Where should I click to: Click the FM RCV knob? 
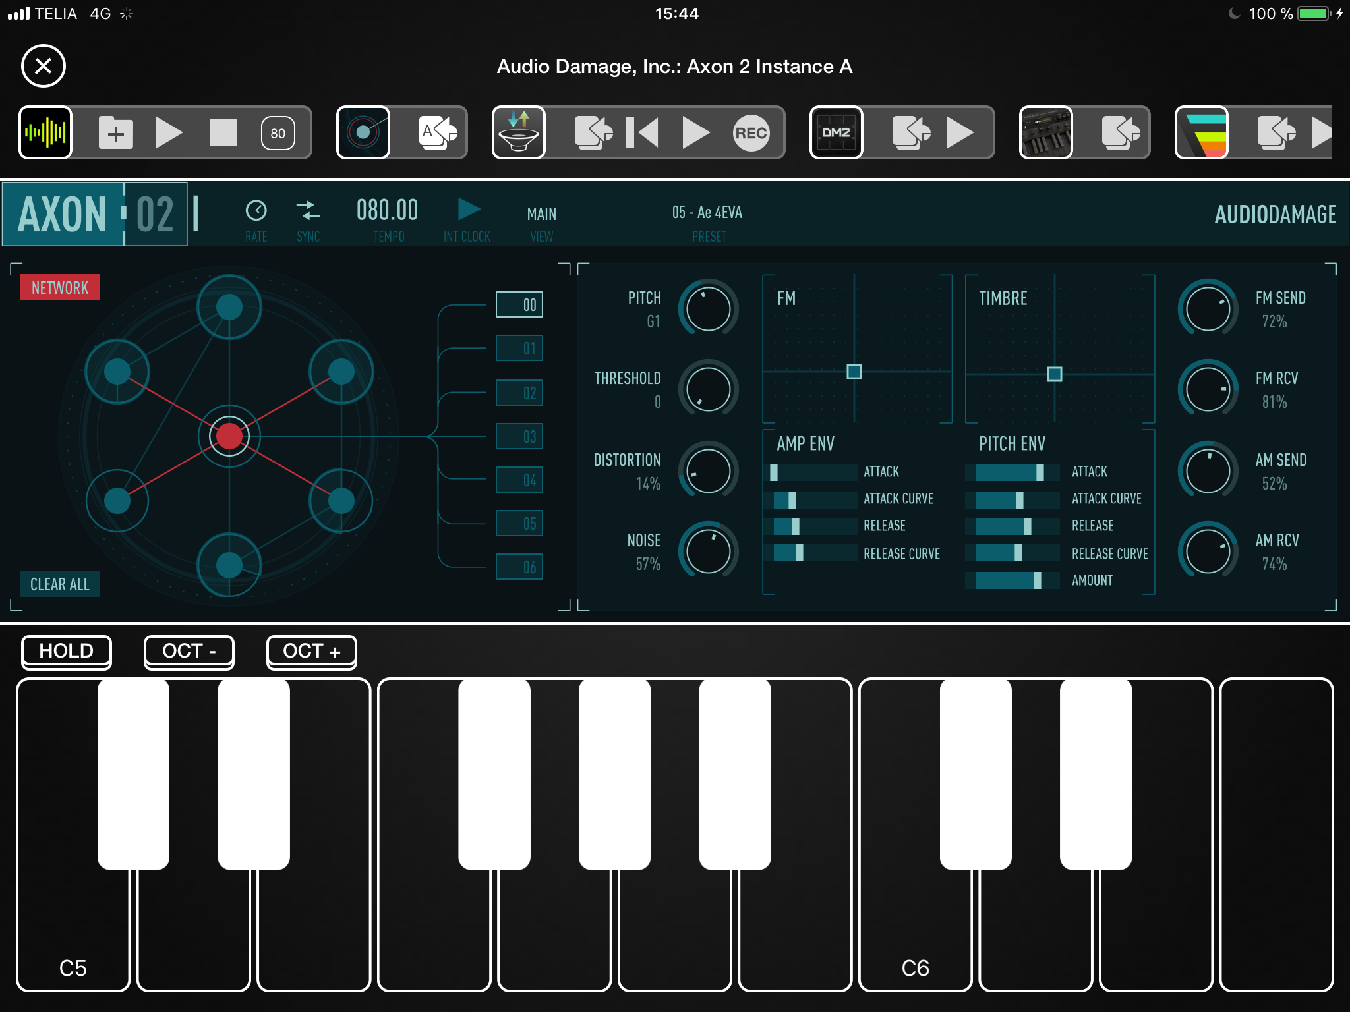click(1208, 389)
